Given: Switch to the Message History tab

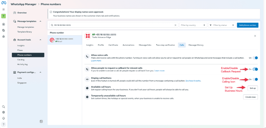Looking at the screenshot, I should click(x=196, y=45).
